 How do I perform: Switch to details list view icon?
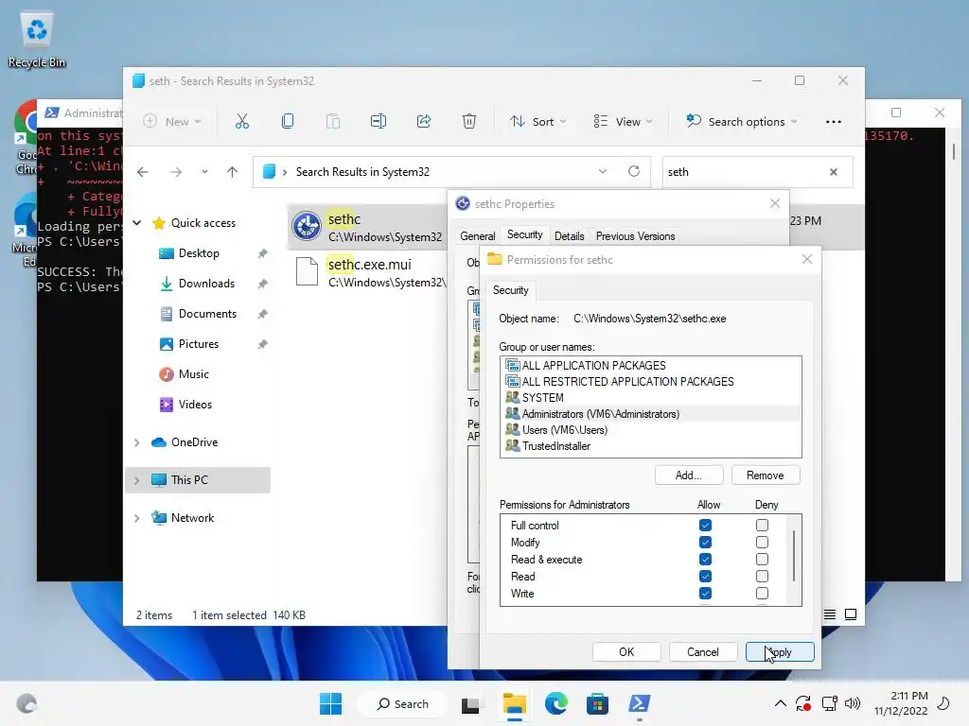pyautogui.click(x=830, y=614)
